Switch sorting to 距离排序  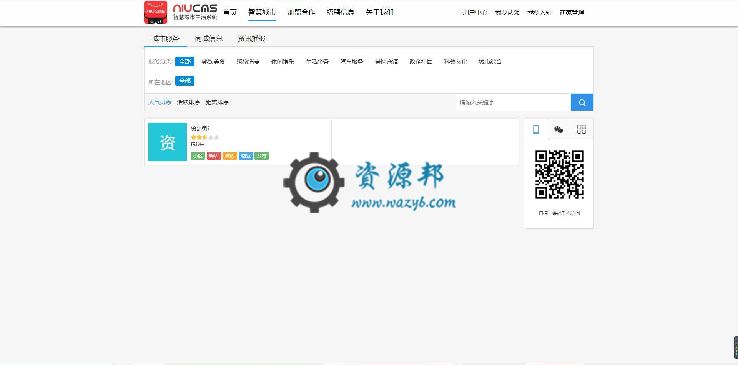coord(216,102)
